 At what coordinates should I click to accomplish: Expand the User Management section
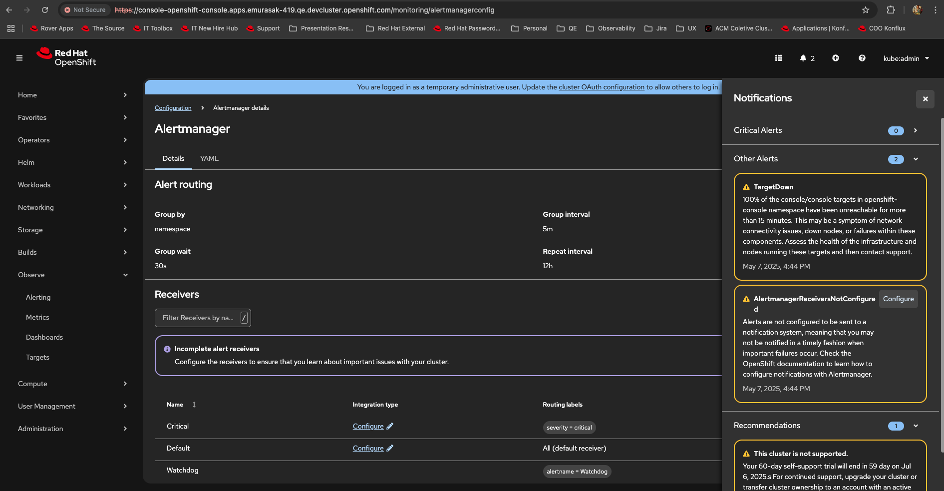tap(72, 406)
